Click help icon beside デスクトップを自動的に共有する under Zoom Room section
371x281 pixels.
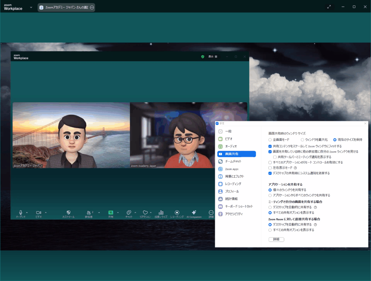[316, 225]
